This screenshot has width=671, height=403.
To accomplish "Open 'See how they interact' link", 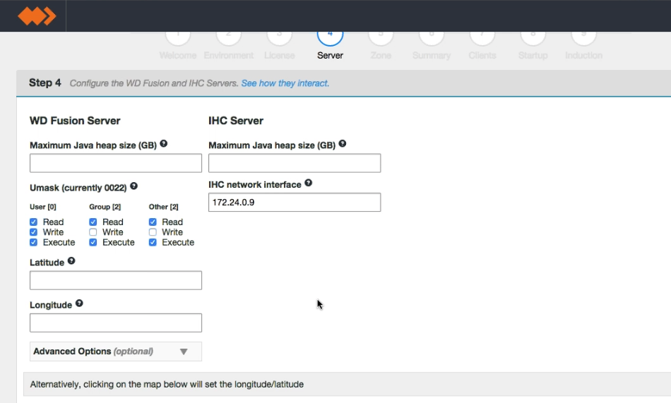I will [x=285, y=83].
